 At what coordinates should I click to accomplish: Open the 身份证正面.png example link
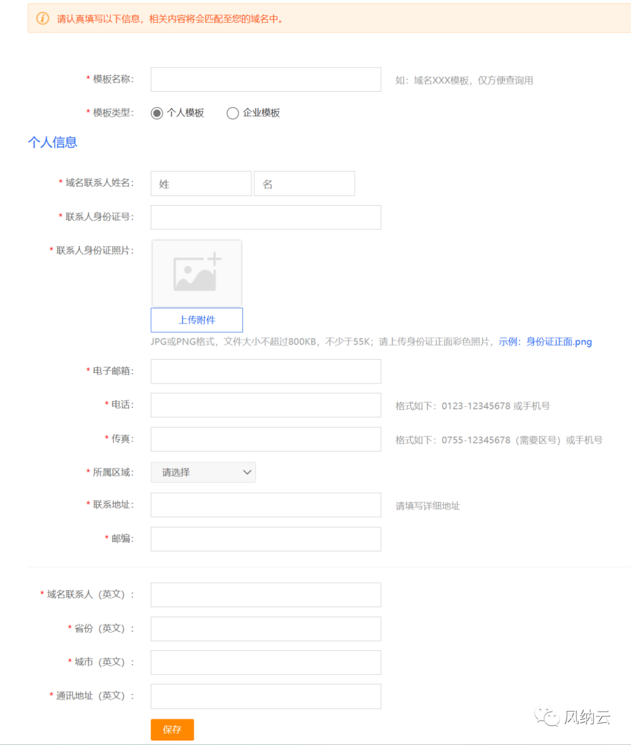[559, 341]
